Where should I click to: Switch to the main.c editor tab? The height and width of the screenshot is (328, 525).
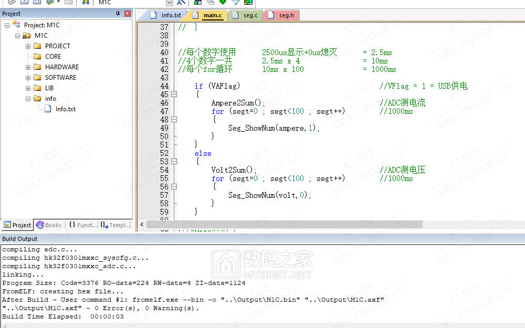click(x=208, y=15)
